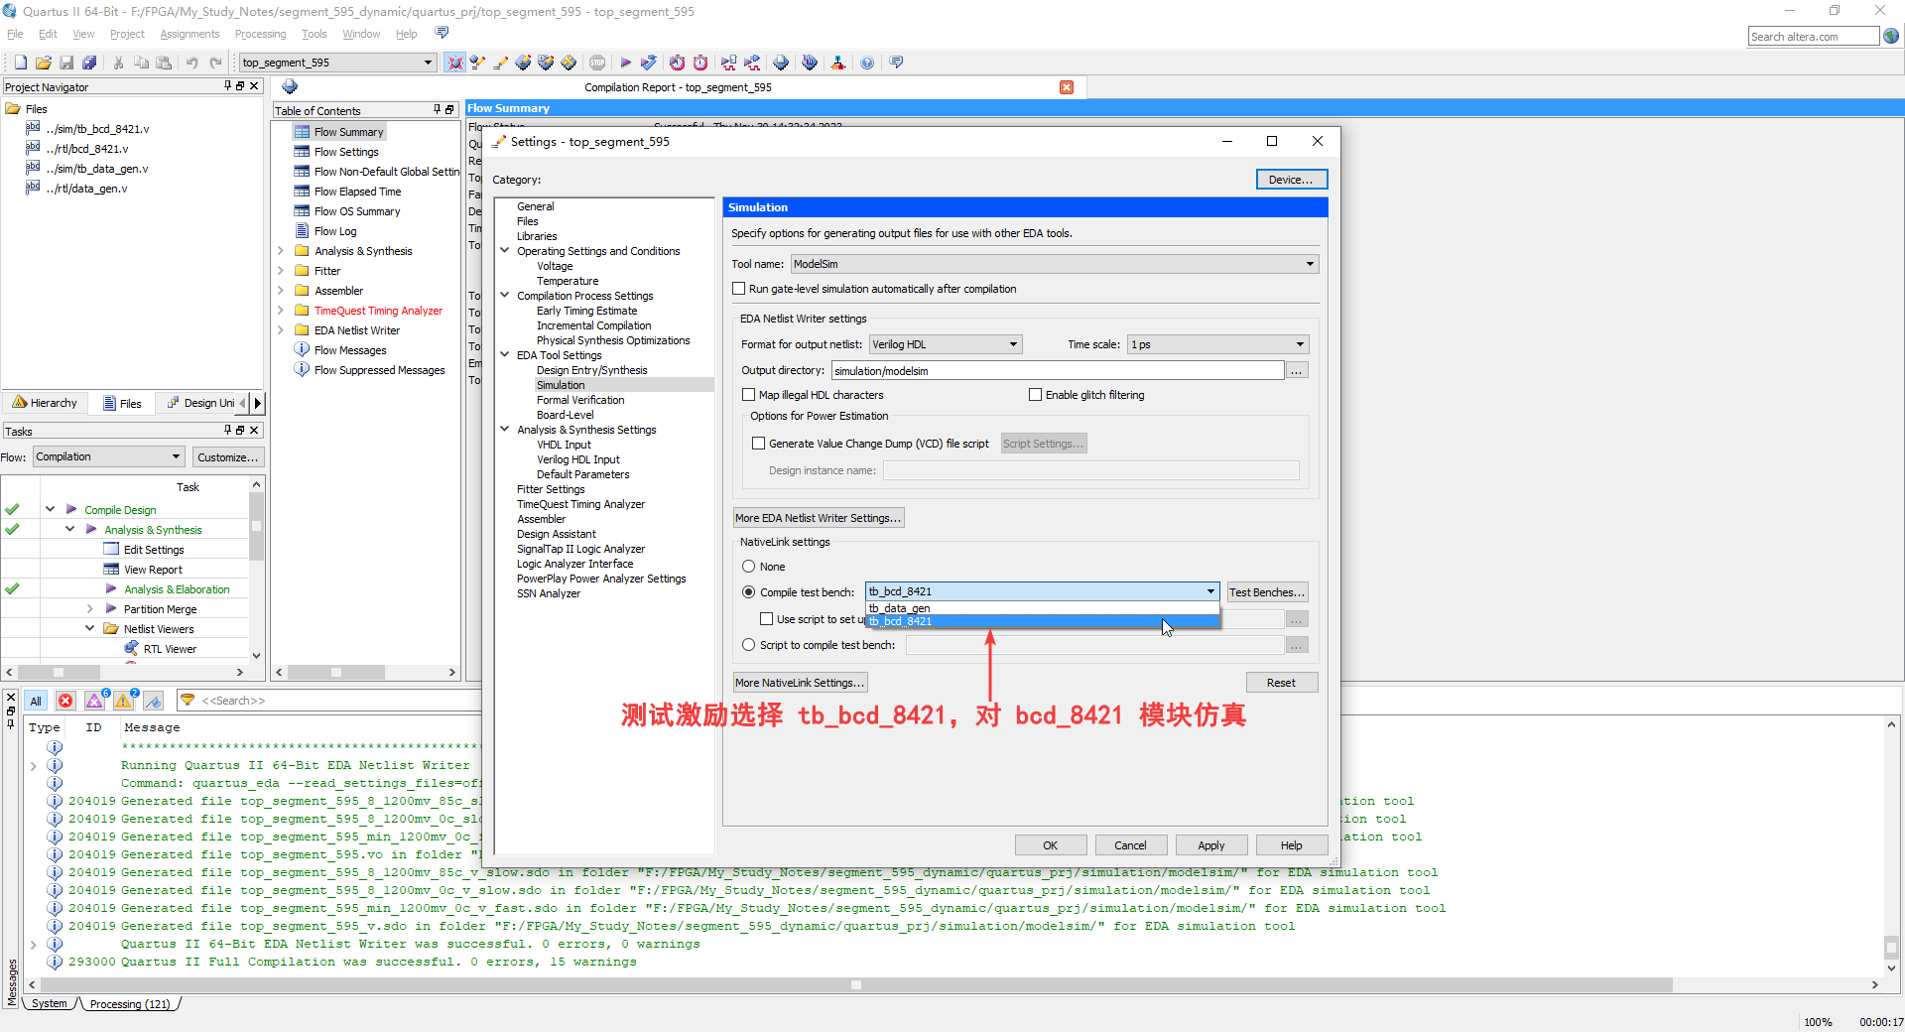Screen dimensions: 1905x1032
Task: Click Apply in Settings dialog
Action: point(1211,845)
